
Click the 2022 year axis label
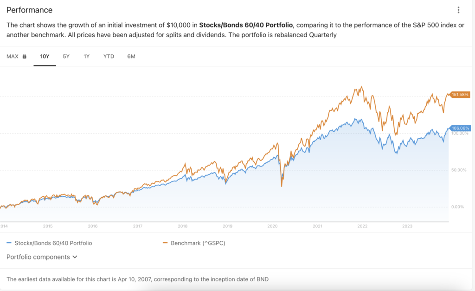[x=362, y=226]
